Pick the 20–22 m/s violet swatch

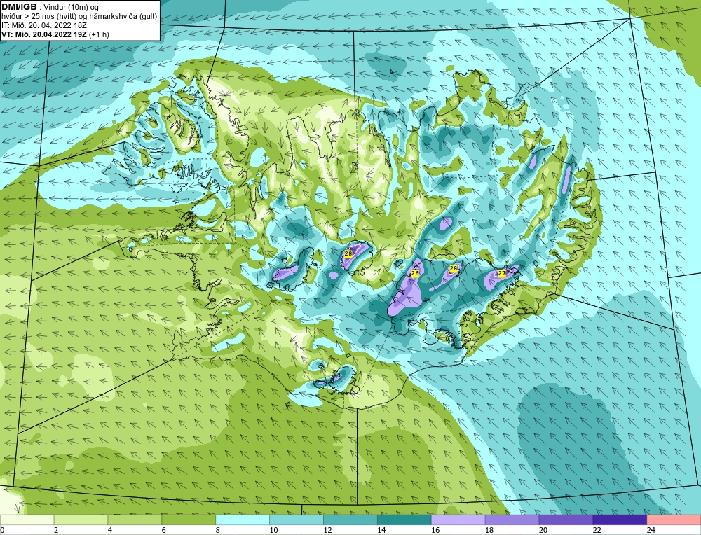[x=566, y=520]
